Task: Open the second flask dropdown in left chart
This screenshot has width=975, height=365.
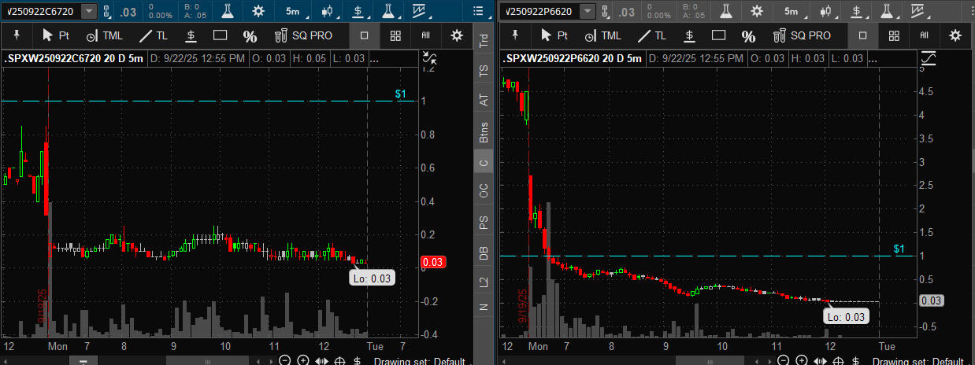Action: [x=389, y=11]
